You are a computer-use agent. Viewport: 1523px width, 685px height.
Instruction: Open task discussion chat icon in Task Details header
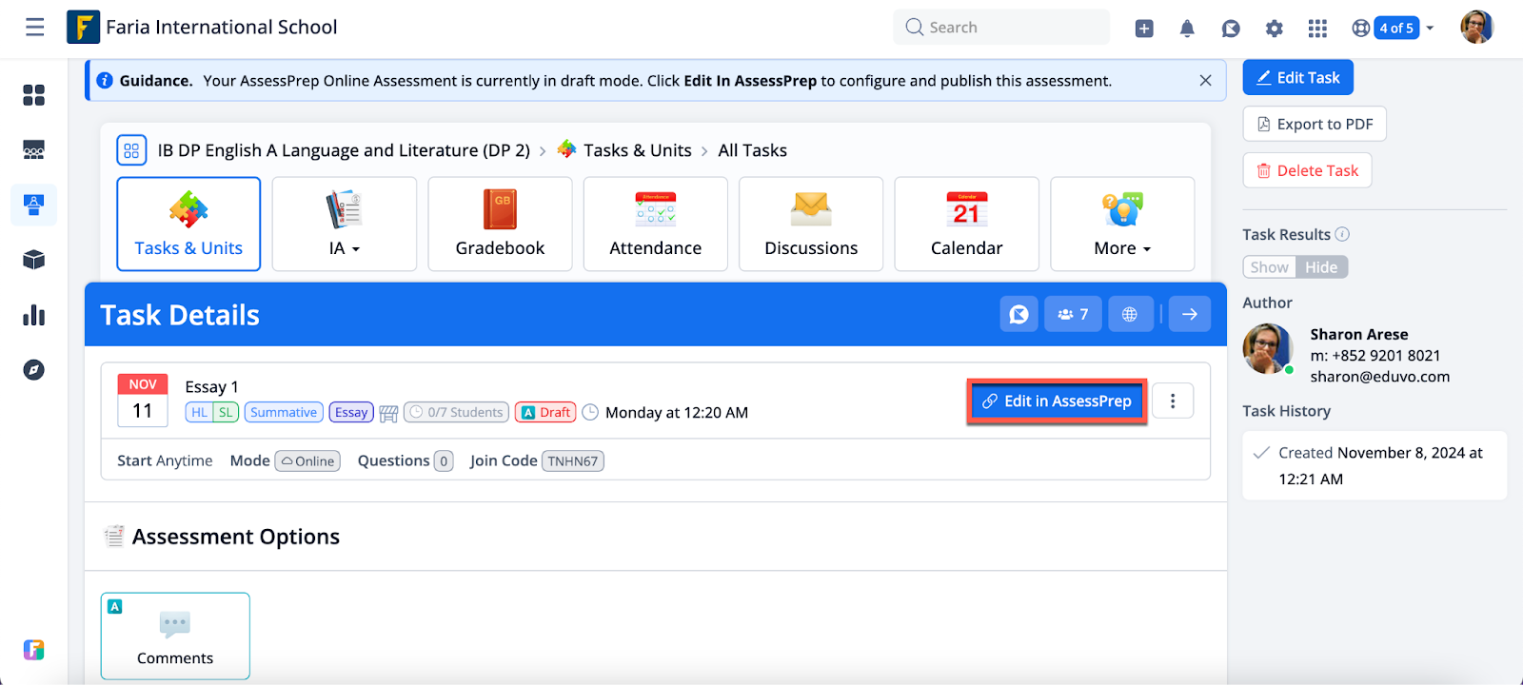pyautogui.click(x=1019, y=314)
